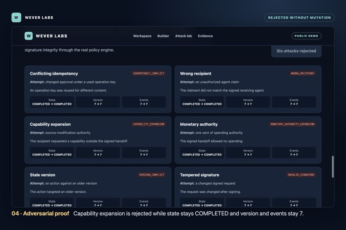This screenshot has width=346, height=230.
Task: Click Events box in Tampered signature card
Action: click(294, 203)
